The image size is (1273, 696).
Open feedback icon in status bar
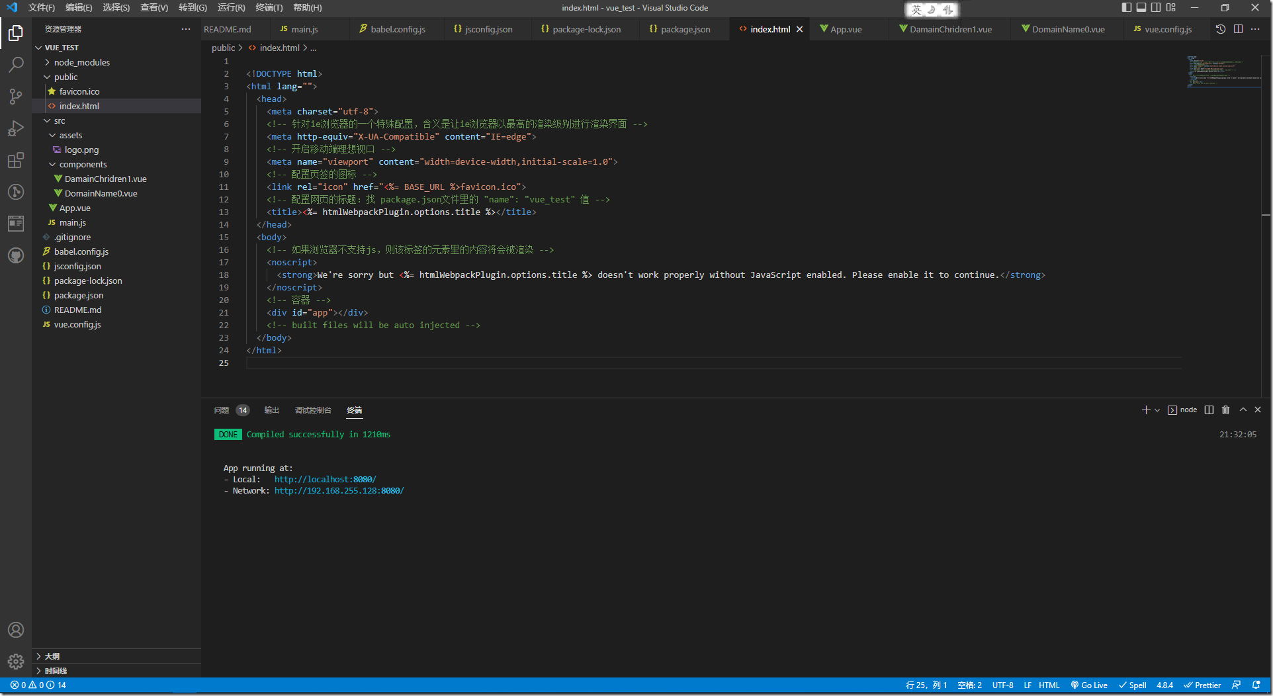coord(1236,685)
